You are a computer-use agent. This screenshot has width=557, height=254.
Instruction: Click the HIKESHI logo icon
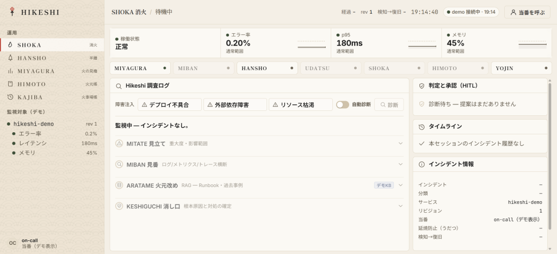point(12,12)
